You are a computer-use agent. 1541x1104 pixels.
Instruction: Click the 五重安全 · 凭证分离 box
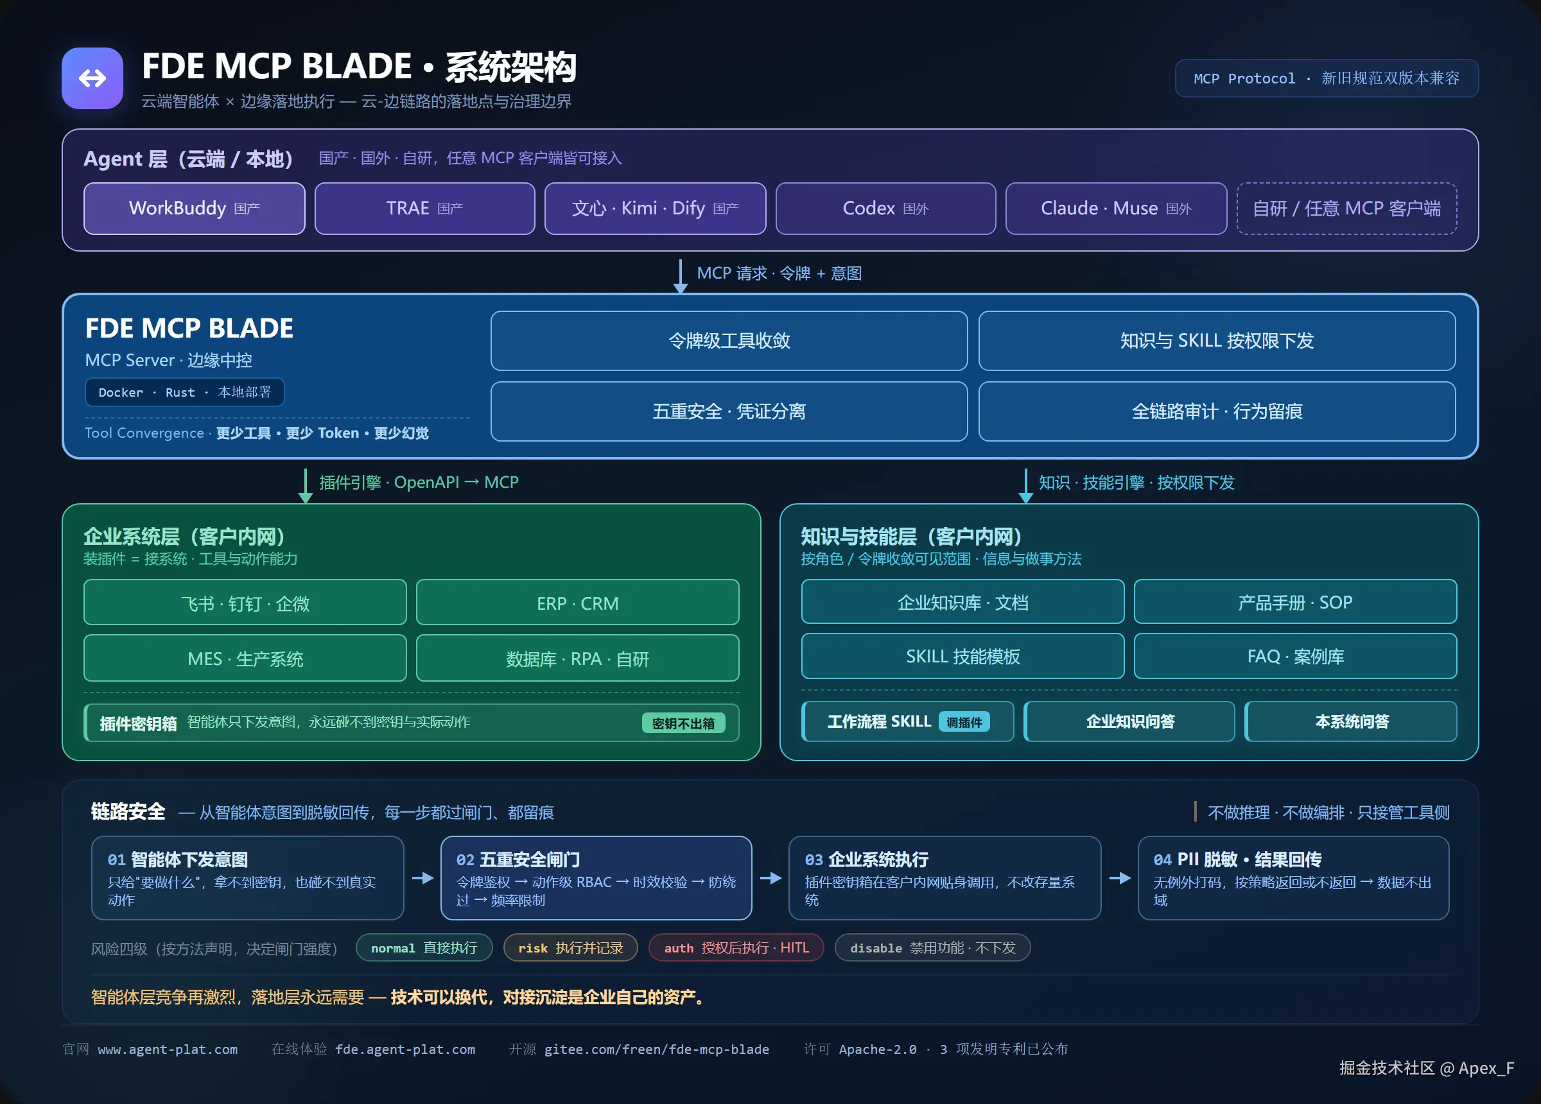[729, 411]
